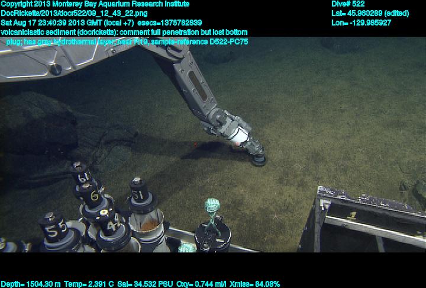The width and height of the screenshot is (426, 288).
Task: Select the Sal= 34.532 PSU value
Action: pos(143,284)
